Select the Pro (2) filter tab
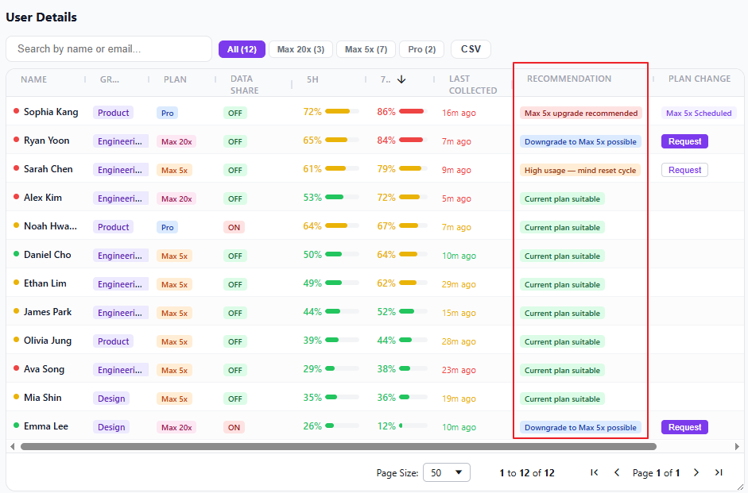Image resolution: width=748 pixels, height=493 pixels. [x=421, y=49]
